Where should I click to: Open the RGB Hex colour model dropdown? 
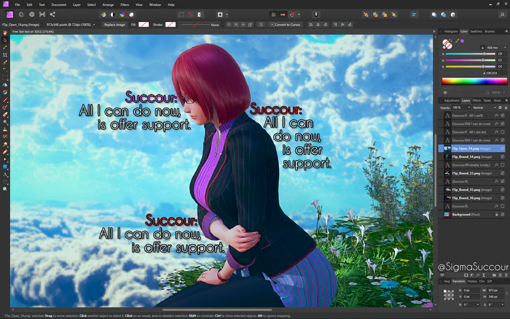(496, 48)
